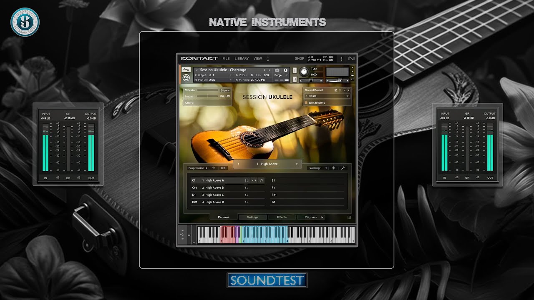
Task: Click the snapshot camera icon
Action: pos(277,70)
